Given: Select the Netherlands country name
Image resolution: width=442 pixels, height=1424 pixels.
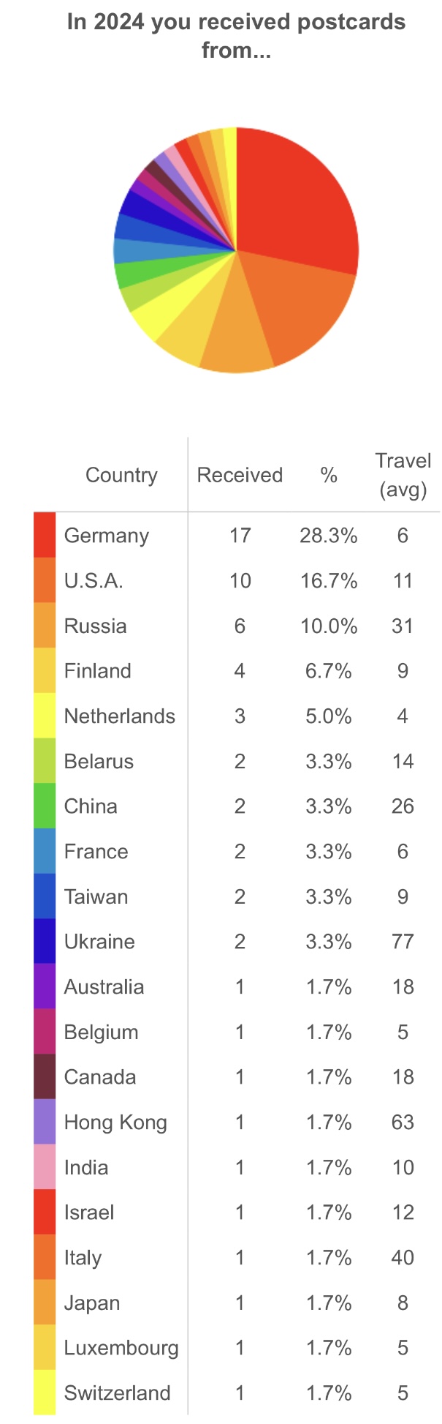Looking at the screenshot, I should click(120, 716).
